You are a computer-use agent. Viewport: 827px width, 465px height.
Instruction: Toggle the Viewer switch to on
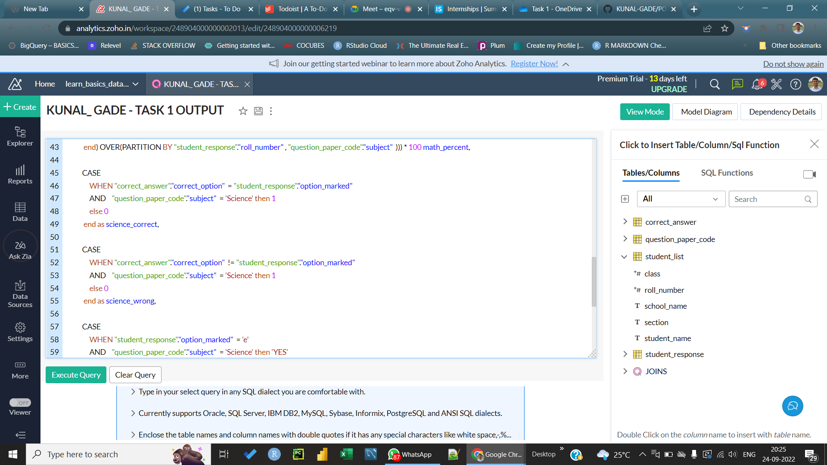pyautogui.click(x=20, y=403)
